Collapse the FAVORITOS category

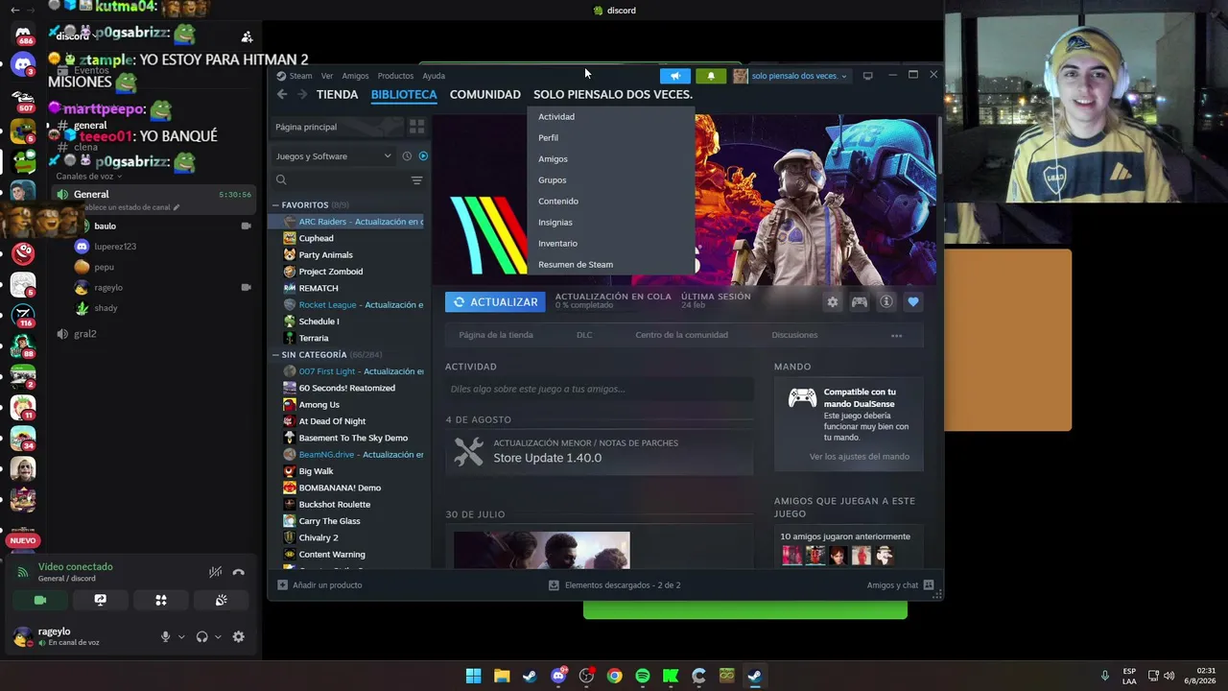[275, 205]
